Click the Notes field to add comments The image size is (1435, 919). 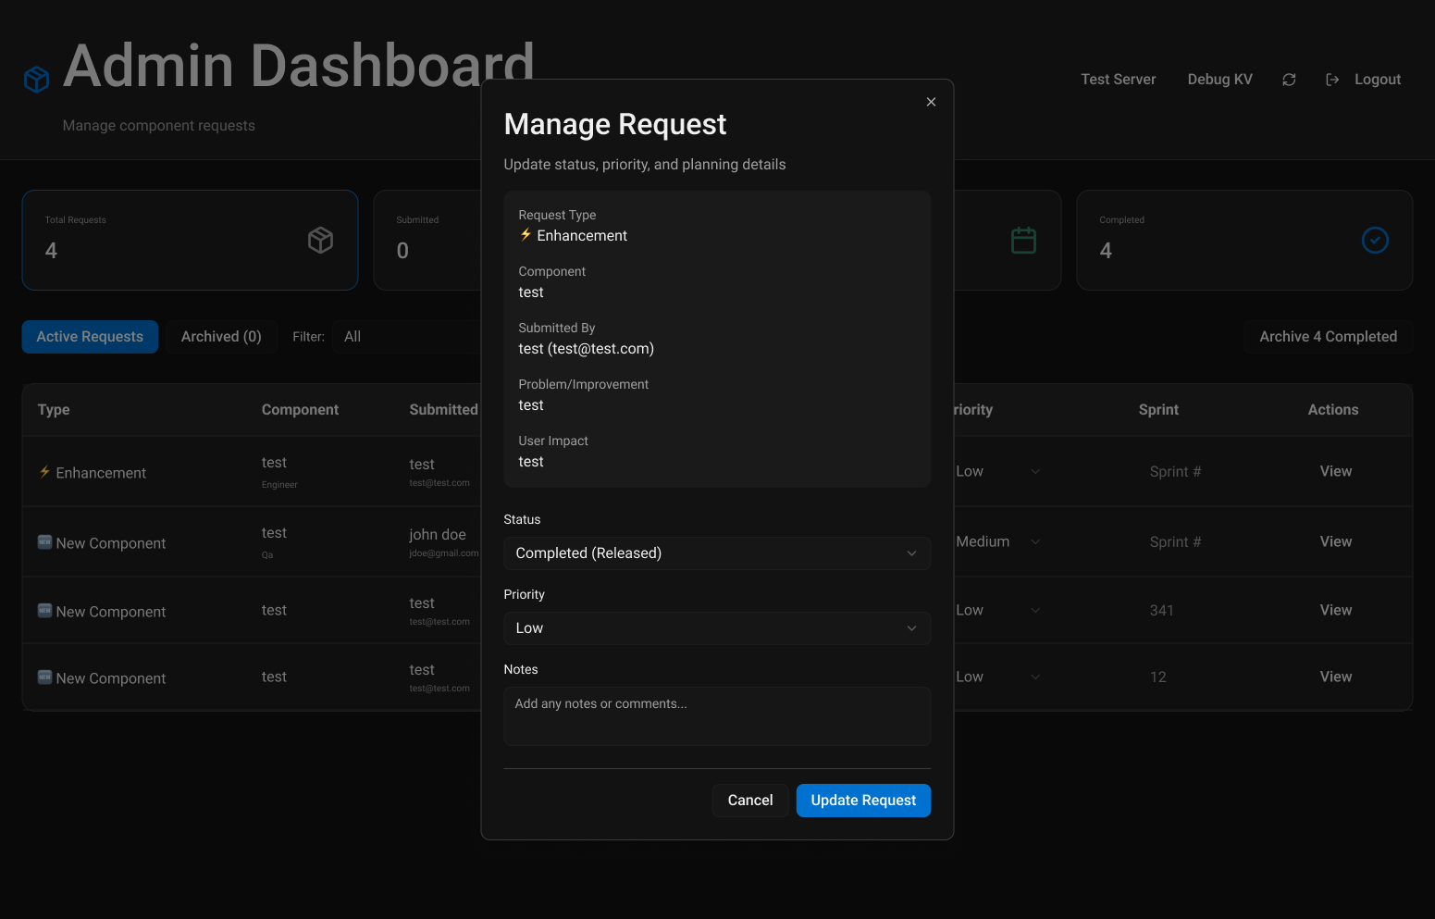717,716
